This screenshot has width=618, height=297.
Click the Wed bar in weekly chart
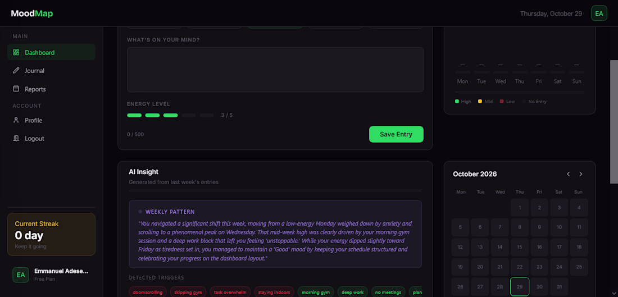pos(501,72)
